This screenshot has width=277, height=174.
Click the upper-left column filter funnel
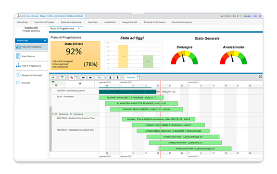click(53, 82)
